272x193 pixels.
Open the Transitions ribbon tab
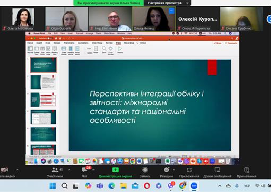click(69, 43)
